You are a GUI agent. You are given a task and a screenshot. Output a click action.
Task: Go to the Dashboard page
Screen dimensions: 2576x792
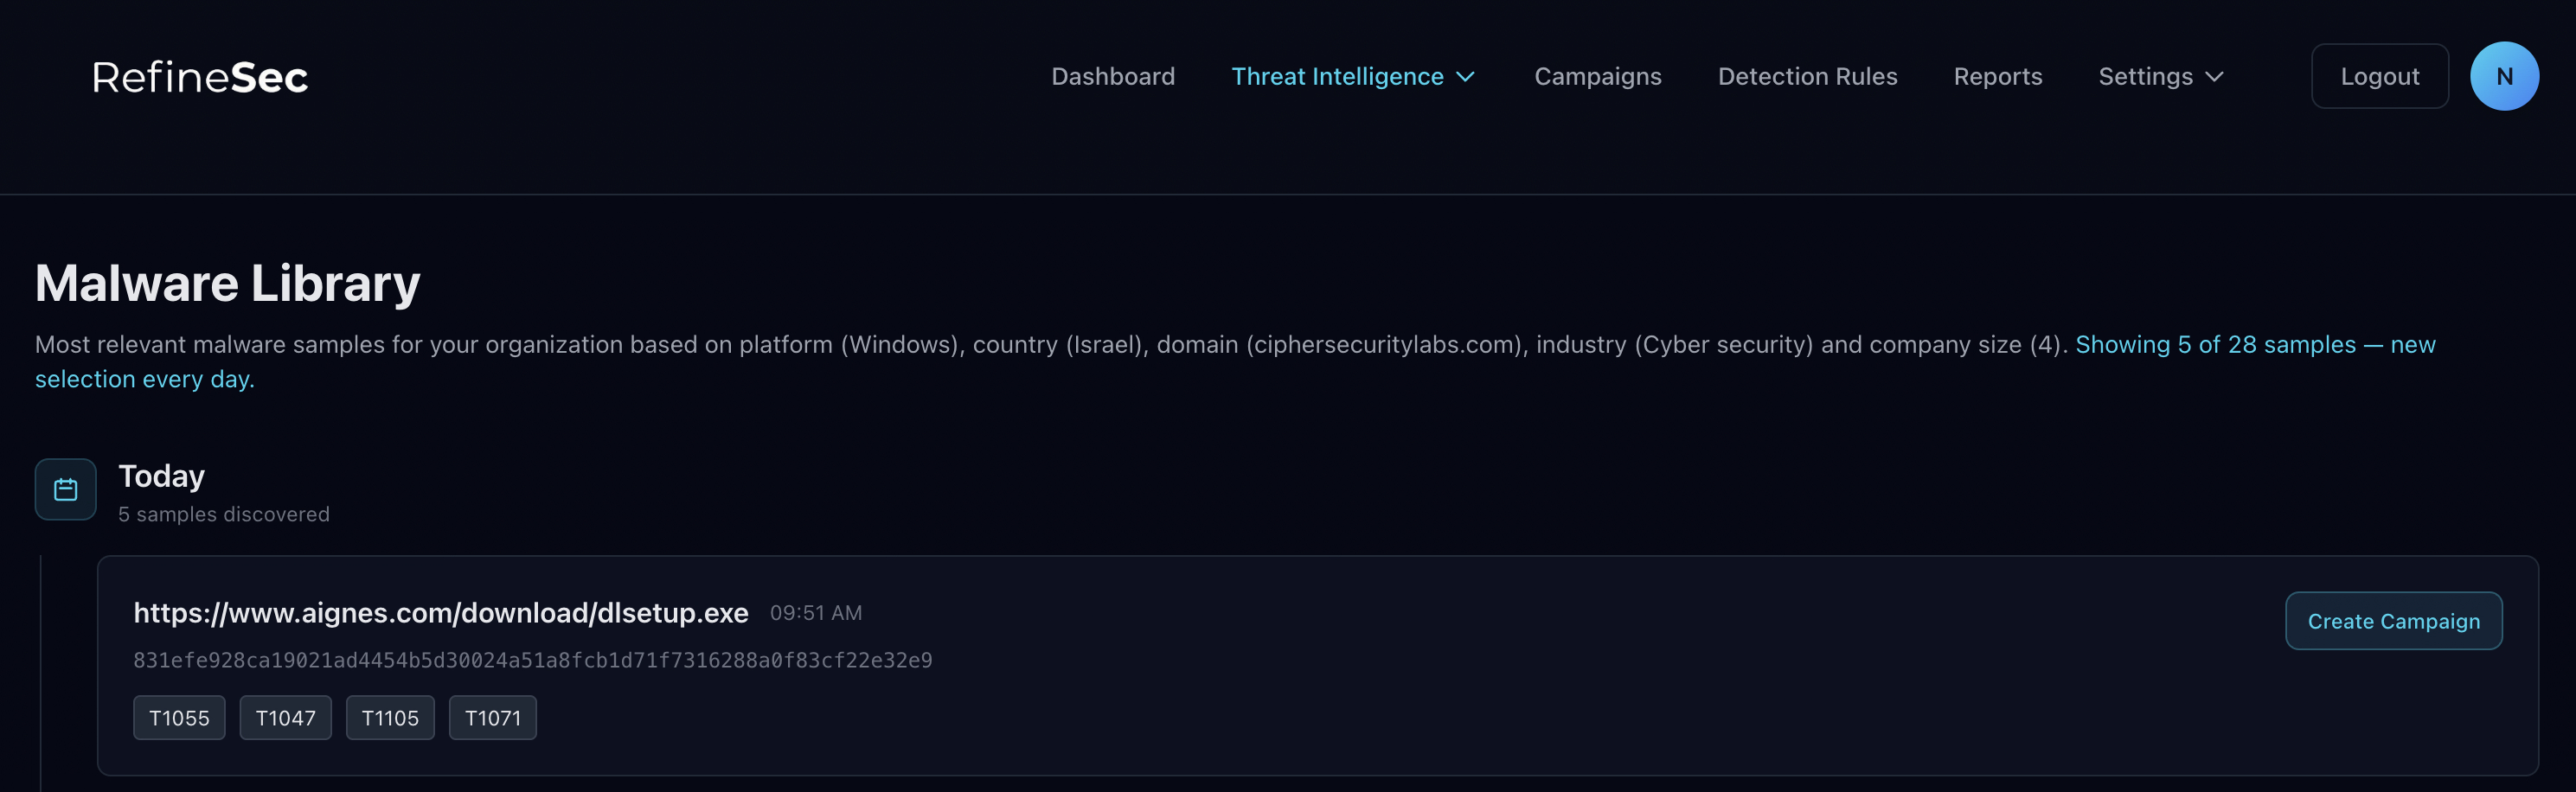1113,76
